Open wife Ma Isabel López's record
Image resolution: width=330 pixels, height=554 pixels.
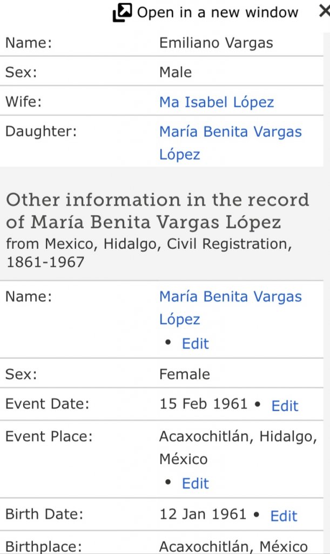click(216, 102)
